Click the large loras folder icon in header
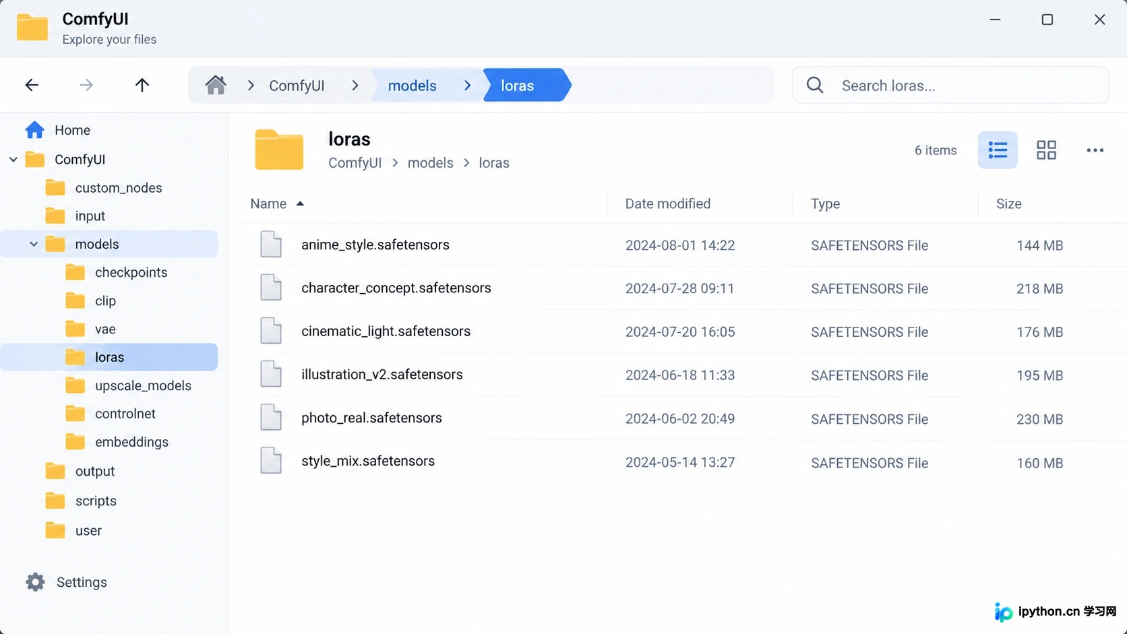 (279, 150)
